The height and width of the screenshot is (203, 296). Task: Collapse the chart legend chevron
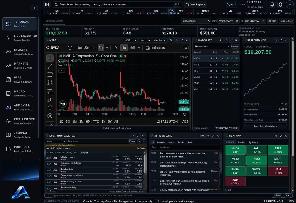(62, 70)
